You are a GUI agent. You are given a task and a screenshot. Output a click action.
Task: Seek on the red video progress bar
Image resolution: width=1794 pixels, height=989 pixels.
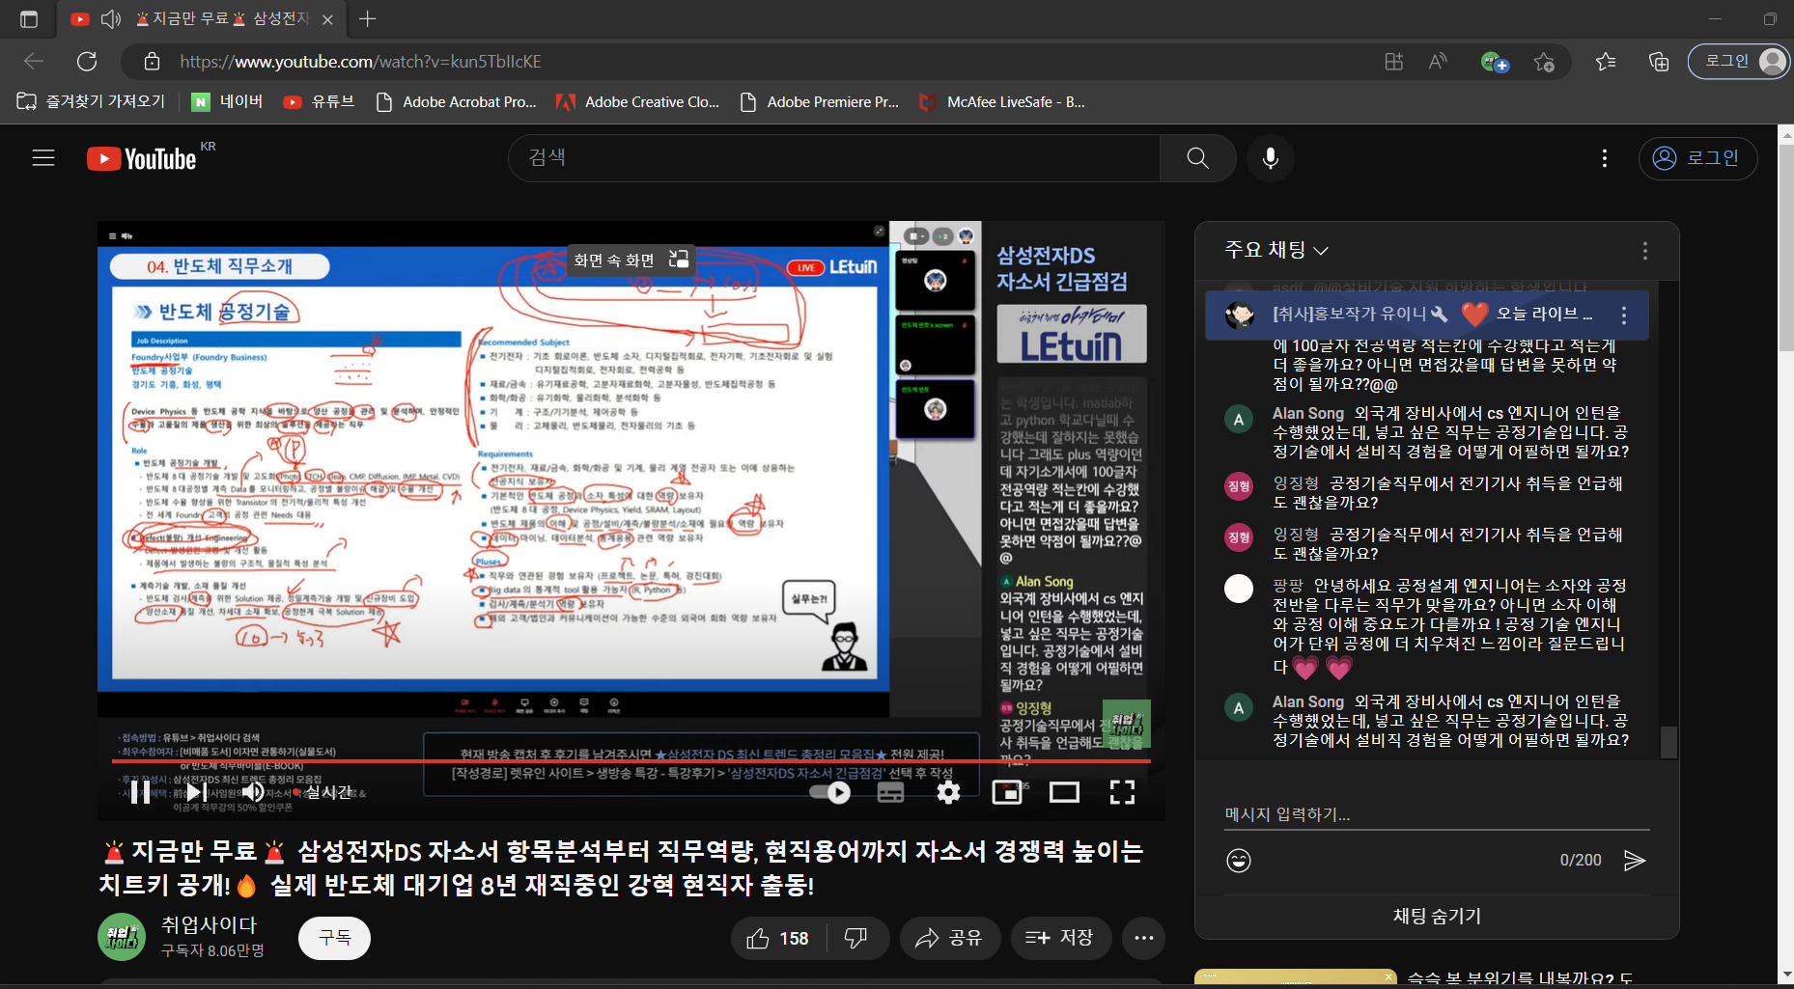coord(631,761)
